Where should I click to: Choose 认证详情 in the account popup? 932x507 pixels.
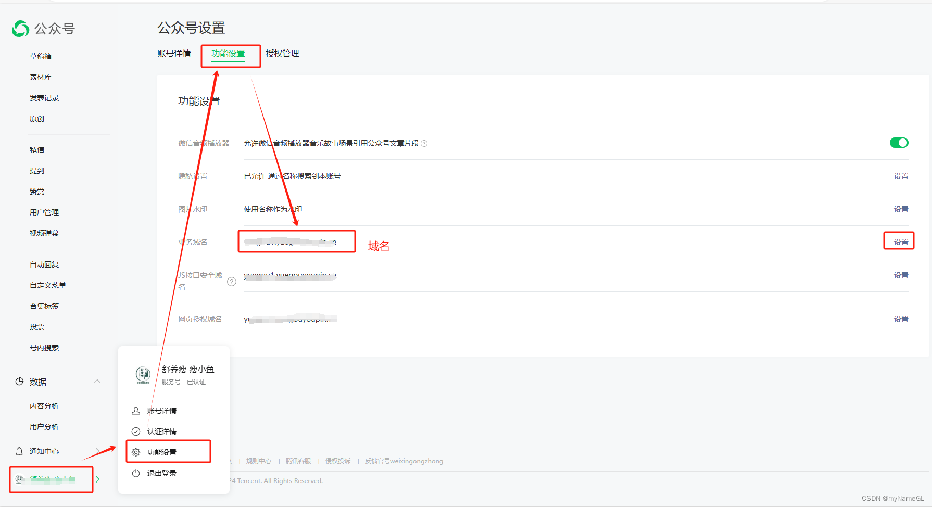[162, 432]
